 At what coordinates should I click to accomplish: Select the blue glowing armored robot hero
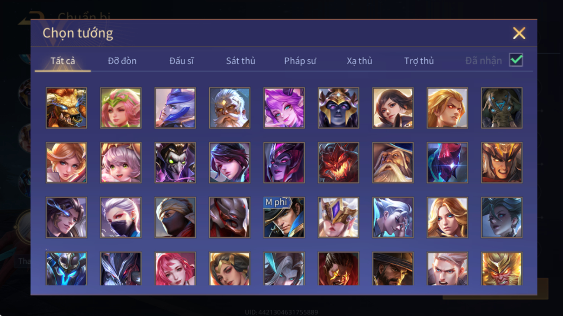click(66, 269)
